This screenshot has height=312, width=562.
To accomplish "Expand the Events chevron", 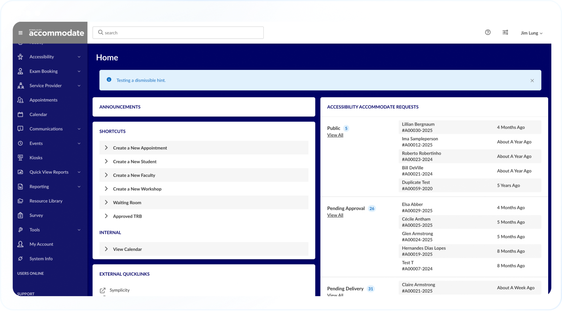I will pyautogui.click(x=79, y=143).
